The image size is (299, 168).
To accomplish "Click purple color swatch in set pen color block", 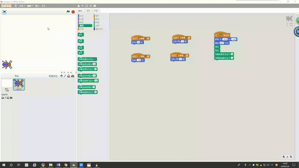I will click(95, 59).
